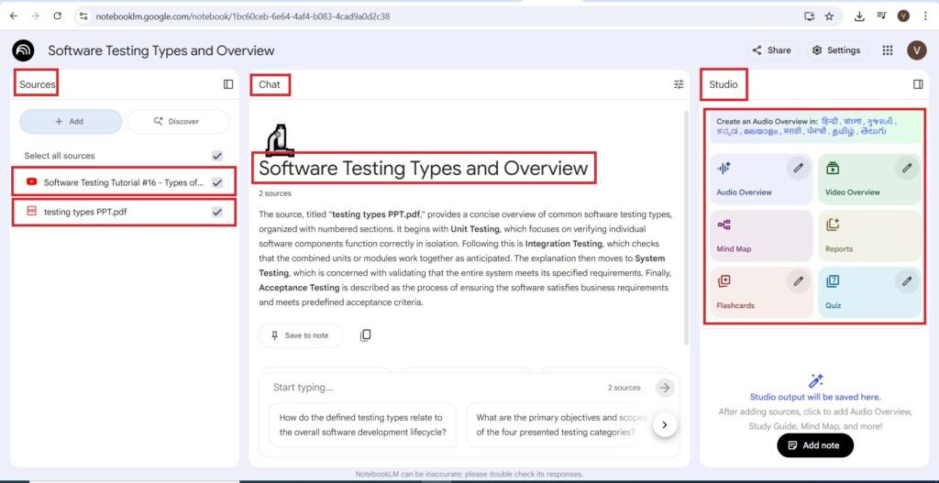Collapse the Studio panel

point(918,84)
